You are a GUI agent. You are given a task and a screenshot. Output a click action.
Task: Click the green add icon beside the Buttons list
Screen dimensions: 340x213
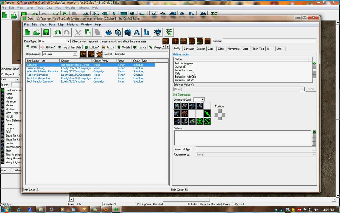pyautogui.click(x=314, y=132)
